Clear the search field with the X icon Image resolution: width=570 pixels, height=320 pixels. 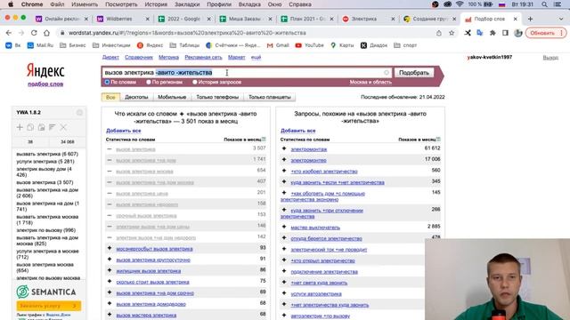point(387,73)
